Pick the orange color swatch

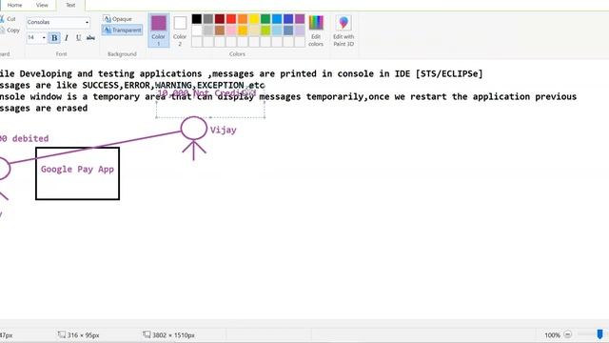243,19
